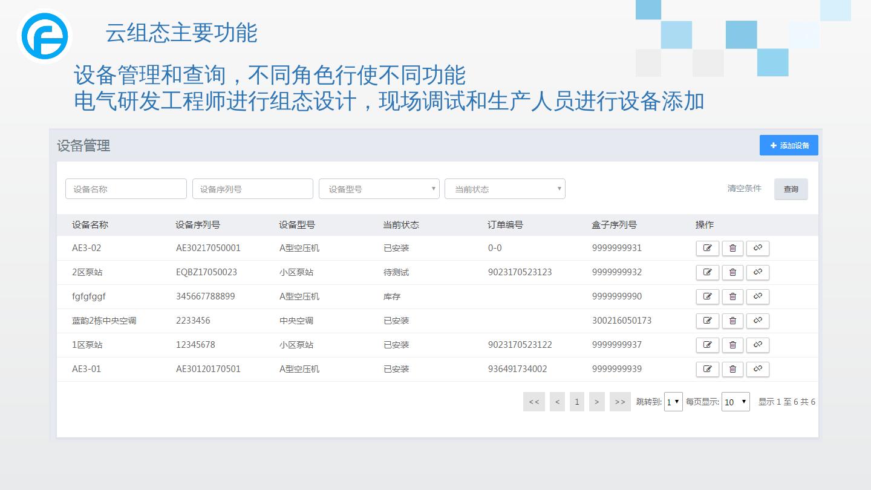The height and width of the screenshot is (490, 871).
Task: Edit the 蓝韵2栋中央空调 device entry
Action: 707,321
